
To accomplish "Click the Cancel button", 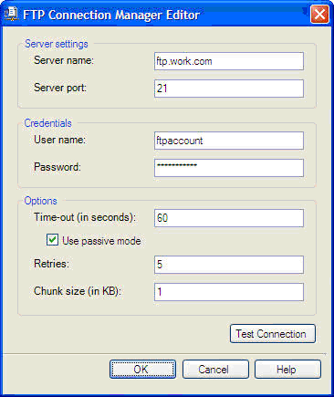I will point(215,370).
